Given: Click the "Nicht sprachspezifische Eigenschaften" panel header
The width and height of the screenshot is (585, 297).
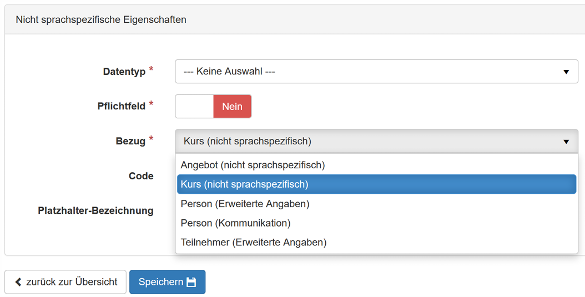Looking at the screenshot, I should (x=101, y=19).
